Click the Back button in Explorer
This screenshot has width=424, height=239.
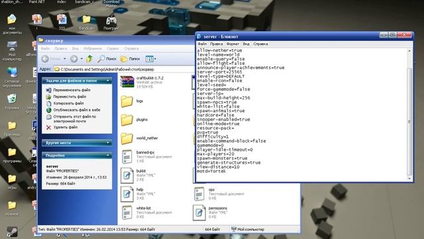(52, 58)
